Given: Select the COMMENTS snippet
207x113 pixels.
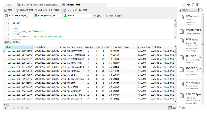Looking at the screenshot, I should point(190,32).
